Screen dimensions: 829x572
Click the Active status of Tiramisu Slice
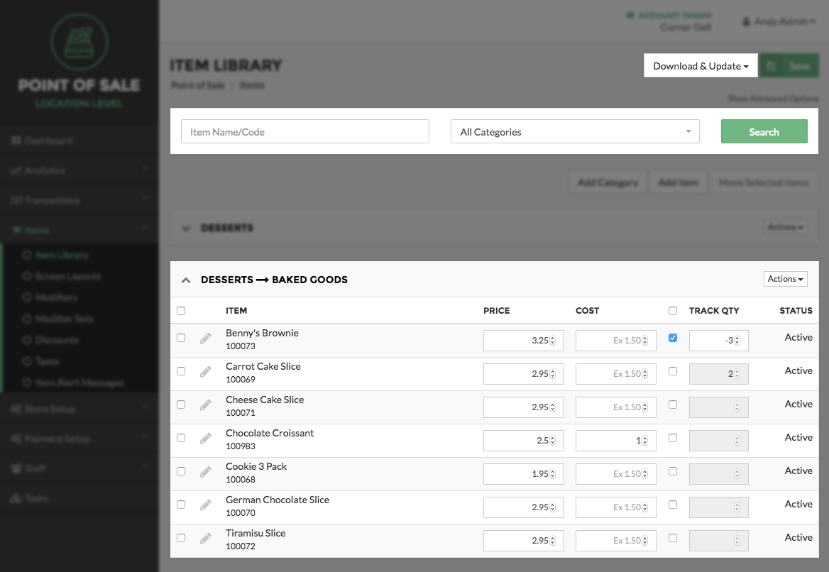[798, 537]
